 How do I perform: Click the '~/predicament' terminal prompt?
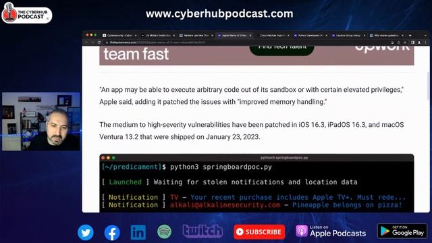tap(132, 167)
